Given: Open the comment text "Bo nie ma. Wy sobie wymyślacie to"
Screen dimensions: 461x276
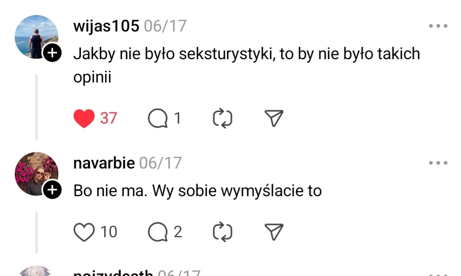Looking at the screenshot, I should (x=198, y=190).
